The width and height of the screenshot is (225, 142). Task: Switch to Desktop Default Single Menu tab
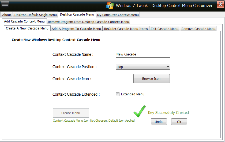tap(35, 15)
